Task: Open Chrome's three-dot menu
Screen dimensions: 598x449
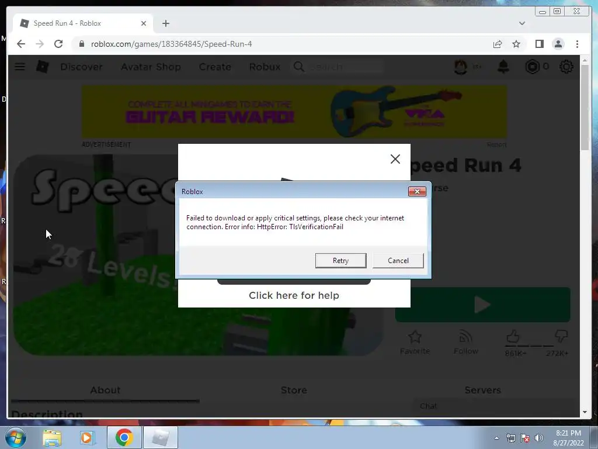Action: 577,44
